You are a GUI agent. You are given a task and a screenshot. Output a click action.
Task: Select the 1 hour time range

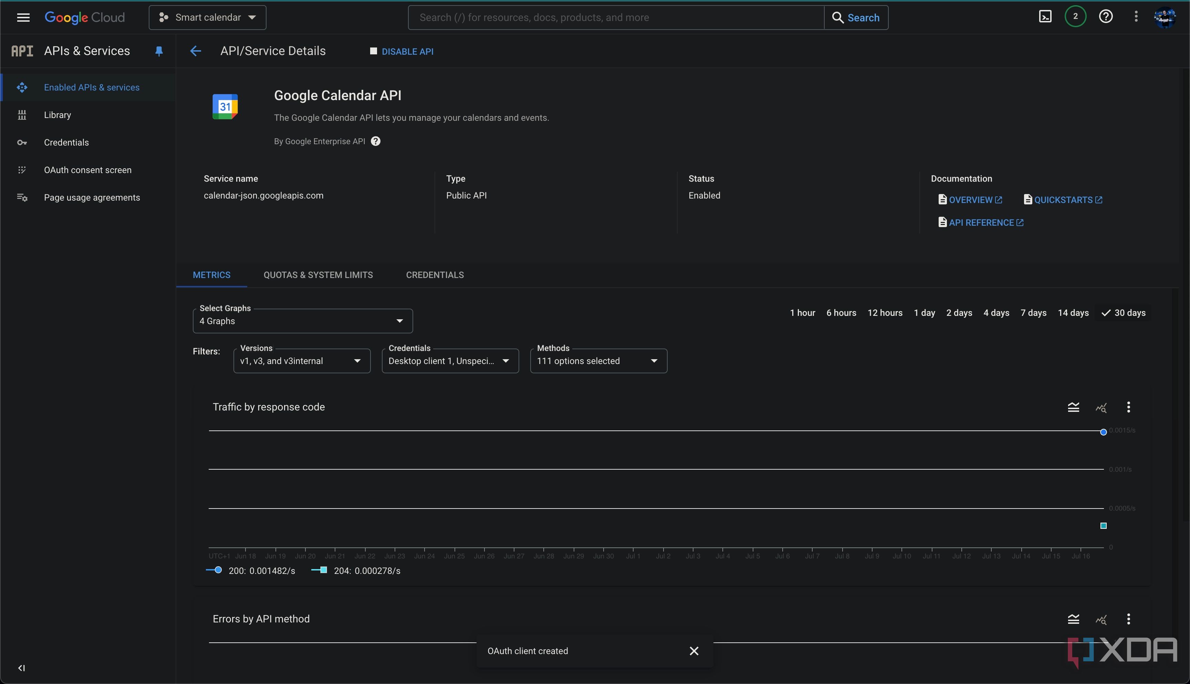(x=802, y=313)
